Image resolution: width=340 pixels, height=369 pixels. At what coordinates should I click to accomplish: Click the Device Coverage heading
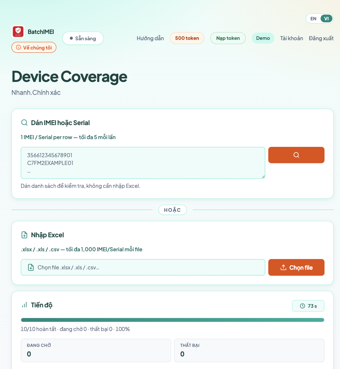(69, 76)
